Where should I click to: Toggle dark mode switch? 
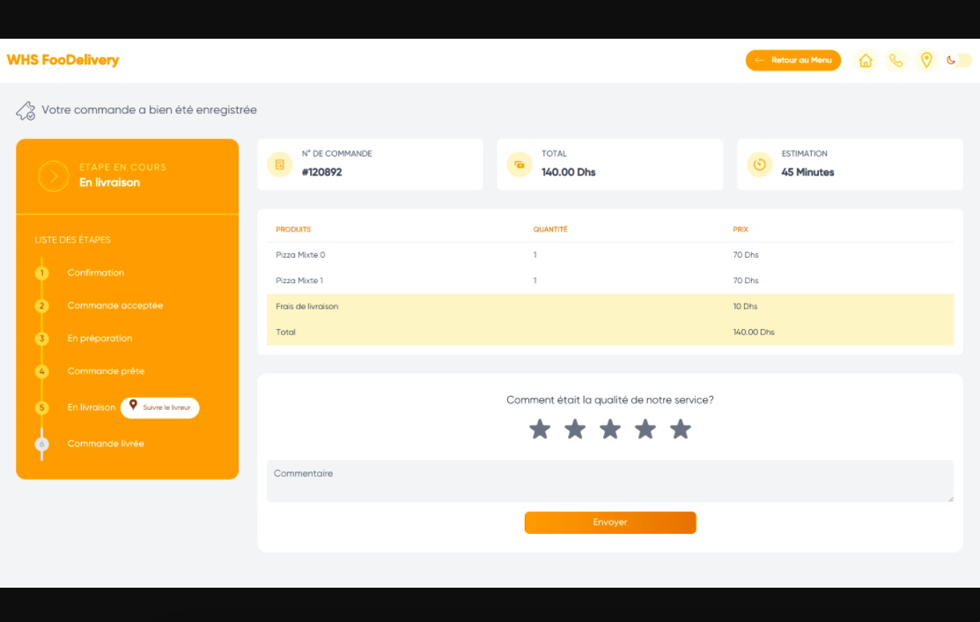tap(960, 61)
